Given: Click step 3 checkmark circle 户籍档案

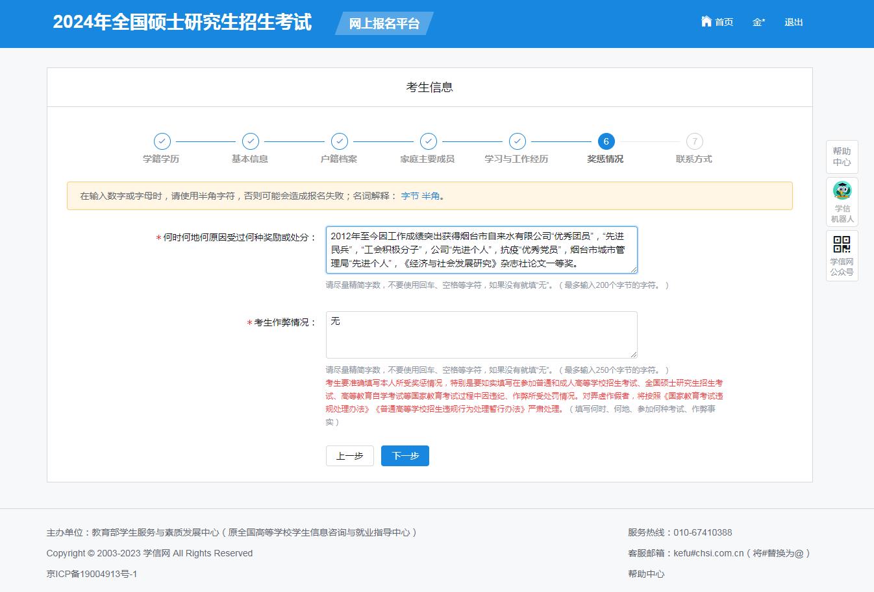Looking at the screenshot, I should [x=340, y=141].
